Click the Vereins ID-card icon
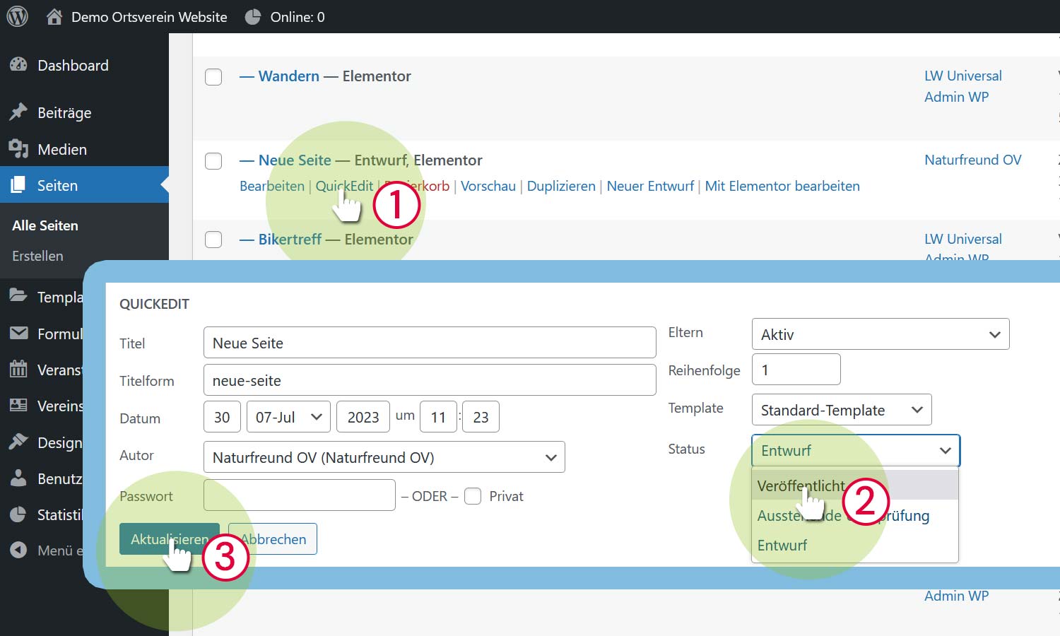Screen dimensions: 1060x636 (18, 406)
